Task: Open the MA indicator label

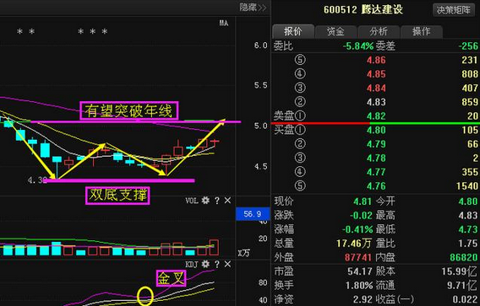Action: (x=224, y=23)
